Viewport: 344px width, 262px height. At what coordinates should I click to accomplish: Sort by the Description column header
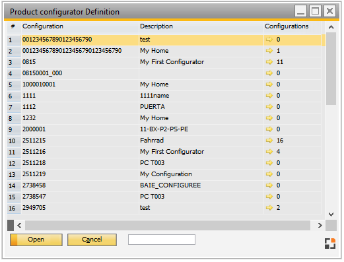[201, 26]
